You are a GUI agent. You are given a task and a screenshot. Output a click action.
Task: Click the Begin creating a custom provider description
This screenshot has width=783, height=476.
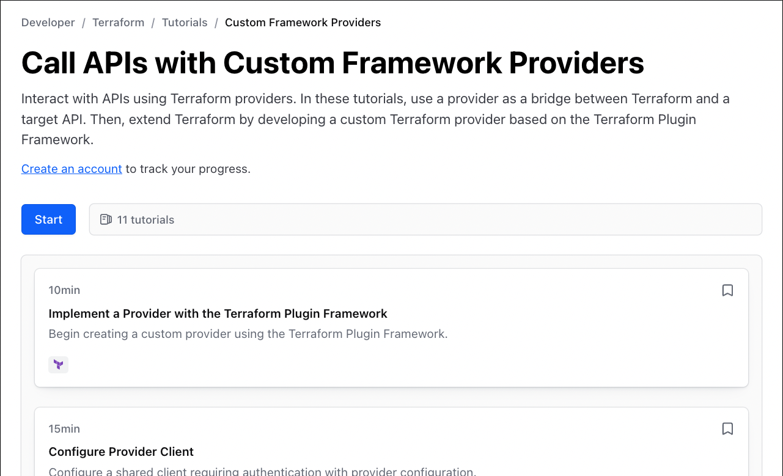pyautogui.click(x=248, y=334)
